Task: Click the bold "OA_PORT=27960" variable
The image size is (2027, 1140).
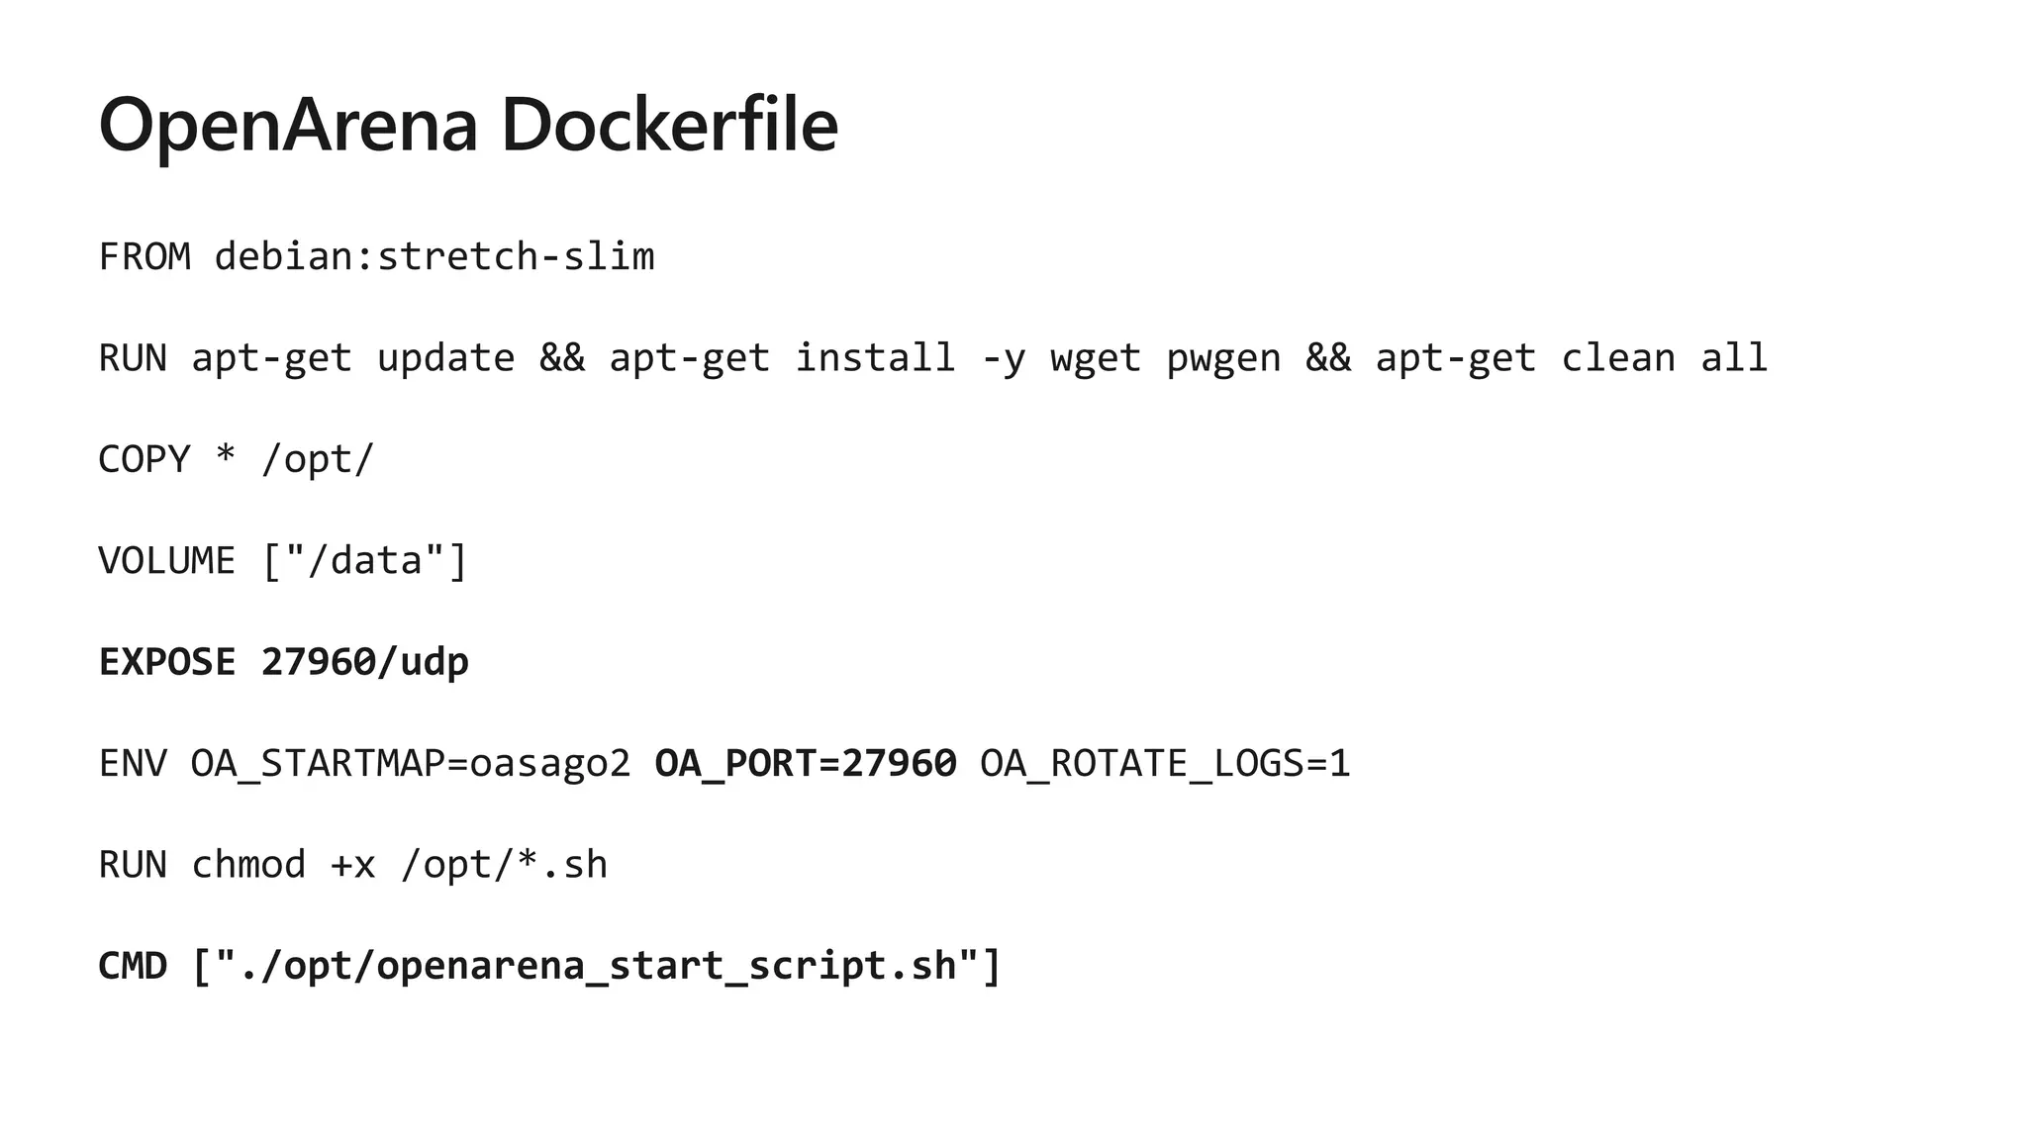Action: (806, 764)
